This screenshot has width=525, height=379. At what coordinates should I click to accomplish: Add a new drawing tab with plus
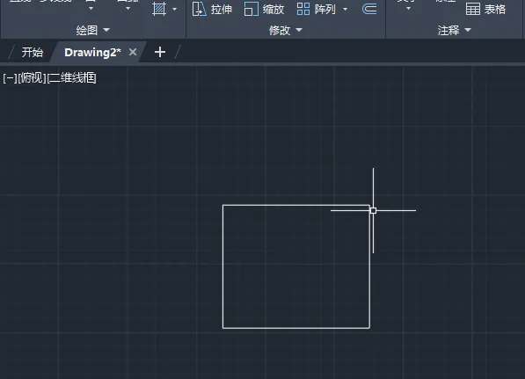coord(160,52)
